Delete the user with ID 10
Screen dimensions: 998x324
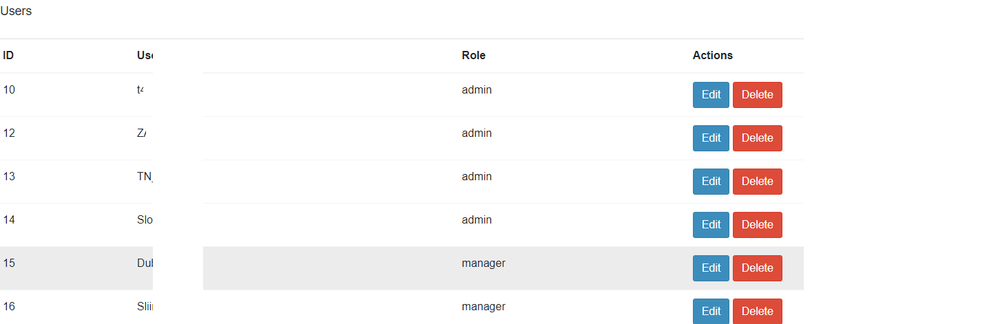[x=758, y=95]
